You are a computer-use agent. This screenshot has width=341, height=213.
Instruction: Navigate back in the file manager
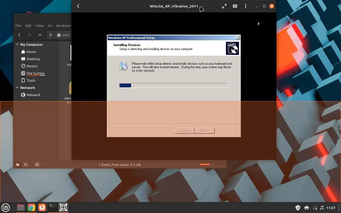coord(19,35)
